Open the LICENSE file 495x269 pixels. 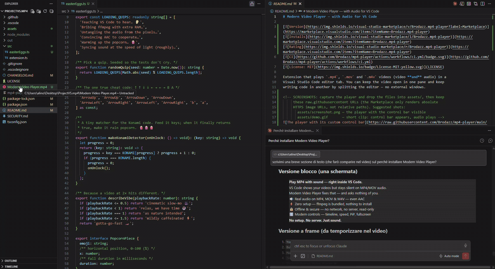[28, 81]
